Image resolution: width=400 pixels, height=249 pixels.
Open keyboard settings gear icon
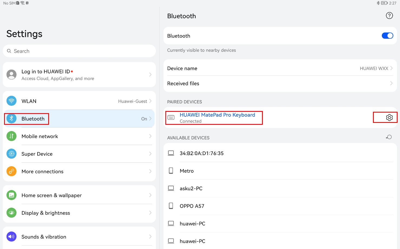389,117
